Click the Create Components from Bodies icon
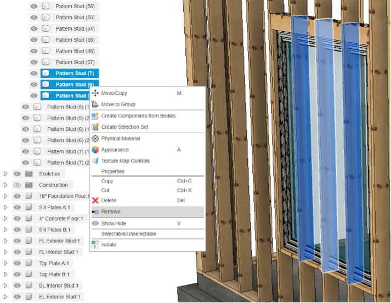The height and width of the screenshot is (303, 391). pos(95,116)
